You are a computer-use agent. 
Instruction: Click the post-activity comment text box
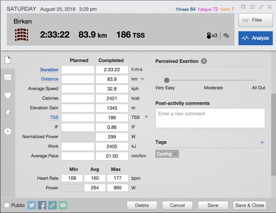click(x=210, y=118)
